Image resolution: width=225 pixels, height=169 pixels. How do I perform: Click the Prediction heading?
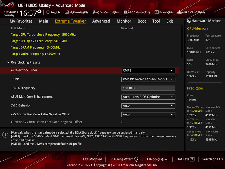tap(195, 88)
